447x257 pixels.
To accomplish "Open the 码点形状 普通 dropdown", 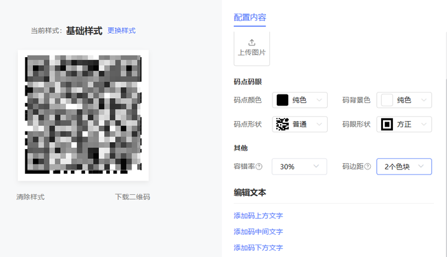I will [300, 124].
